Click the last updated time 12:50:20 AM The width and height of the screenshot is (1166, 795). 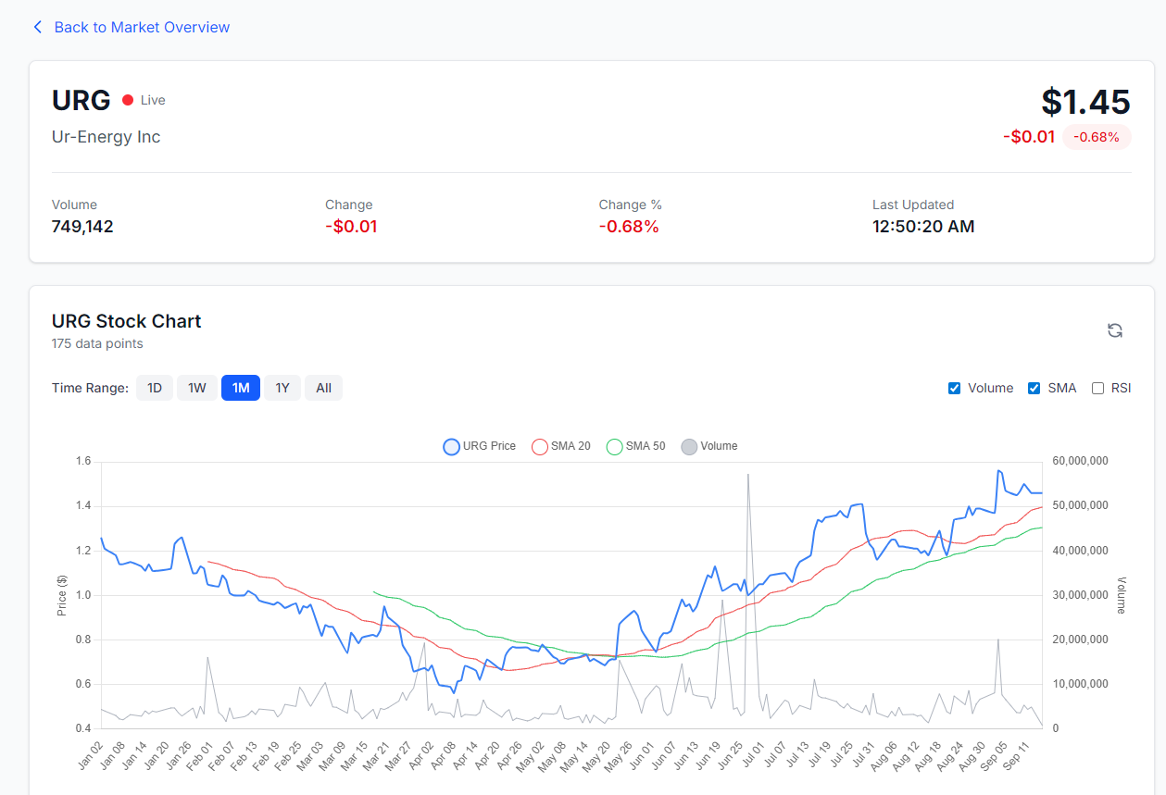point(923,227)
